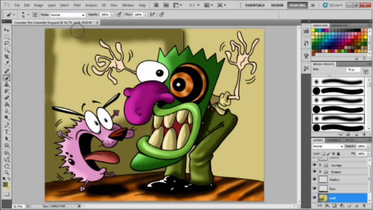Click the foreground color swatch
This screenshot has width=373, height=210.
[x=5, y=184]
